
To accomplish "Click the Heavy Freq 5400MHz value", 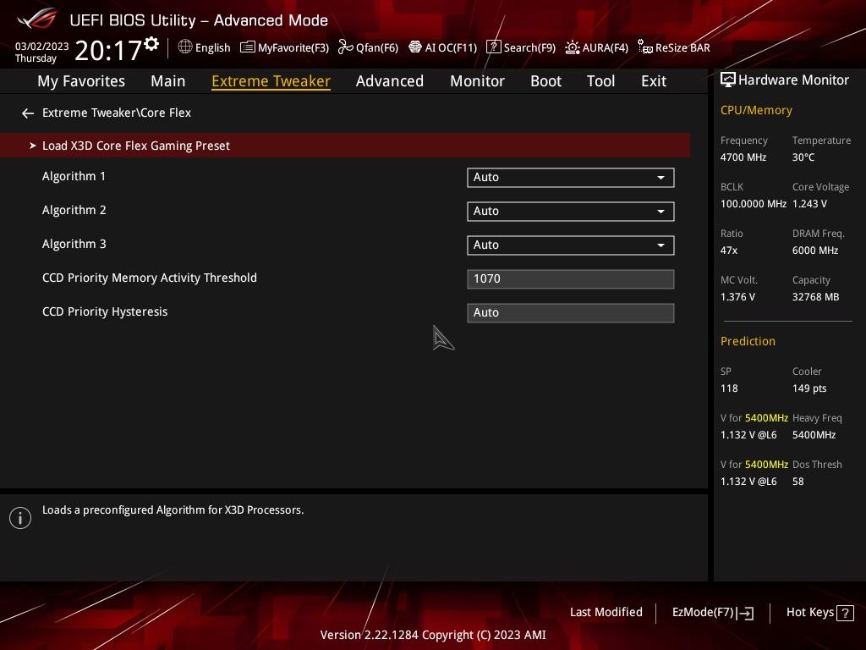I will tap(814, 435).
